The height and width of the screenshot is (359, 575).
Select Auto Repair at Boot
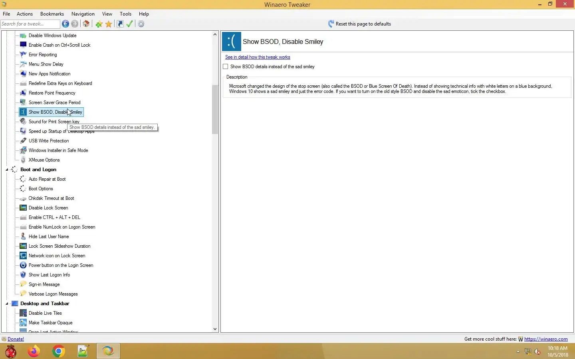[47, 179]
